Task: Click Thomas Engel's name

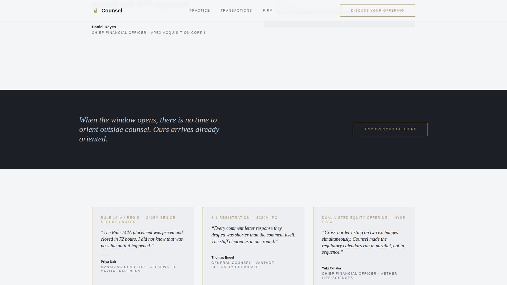Action: (x=223, y=257)
